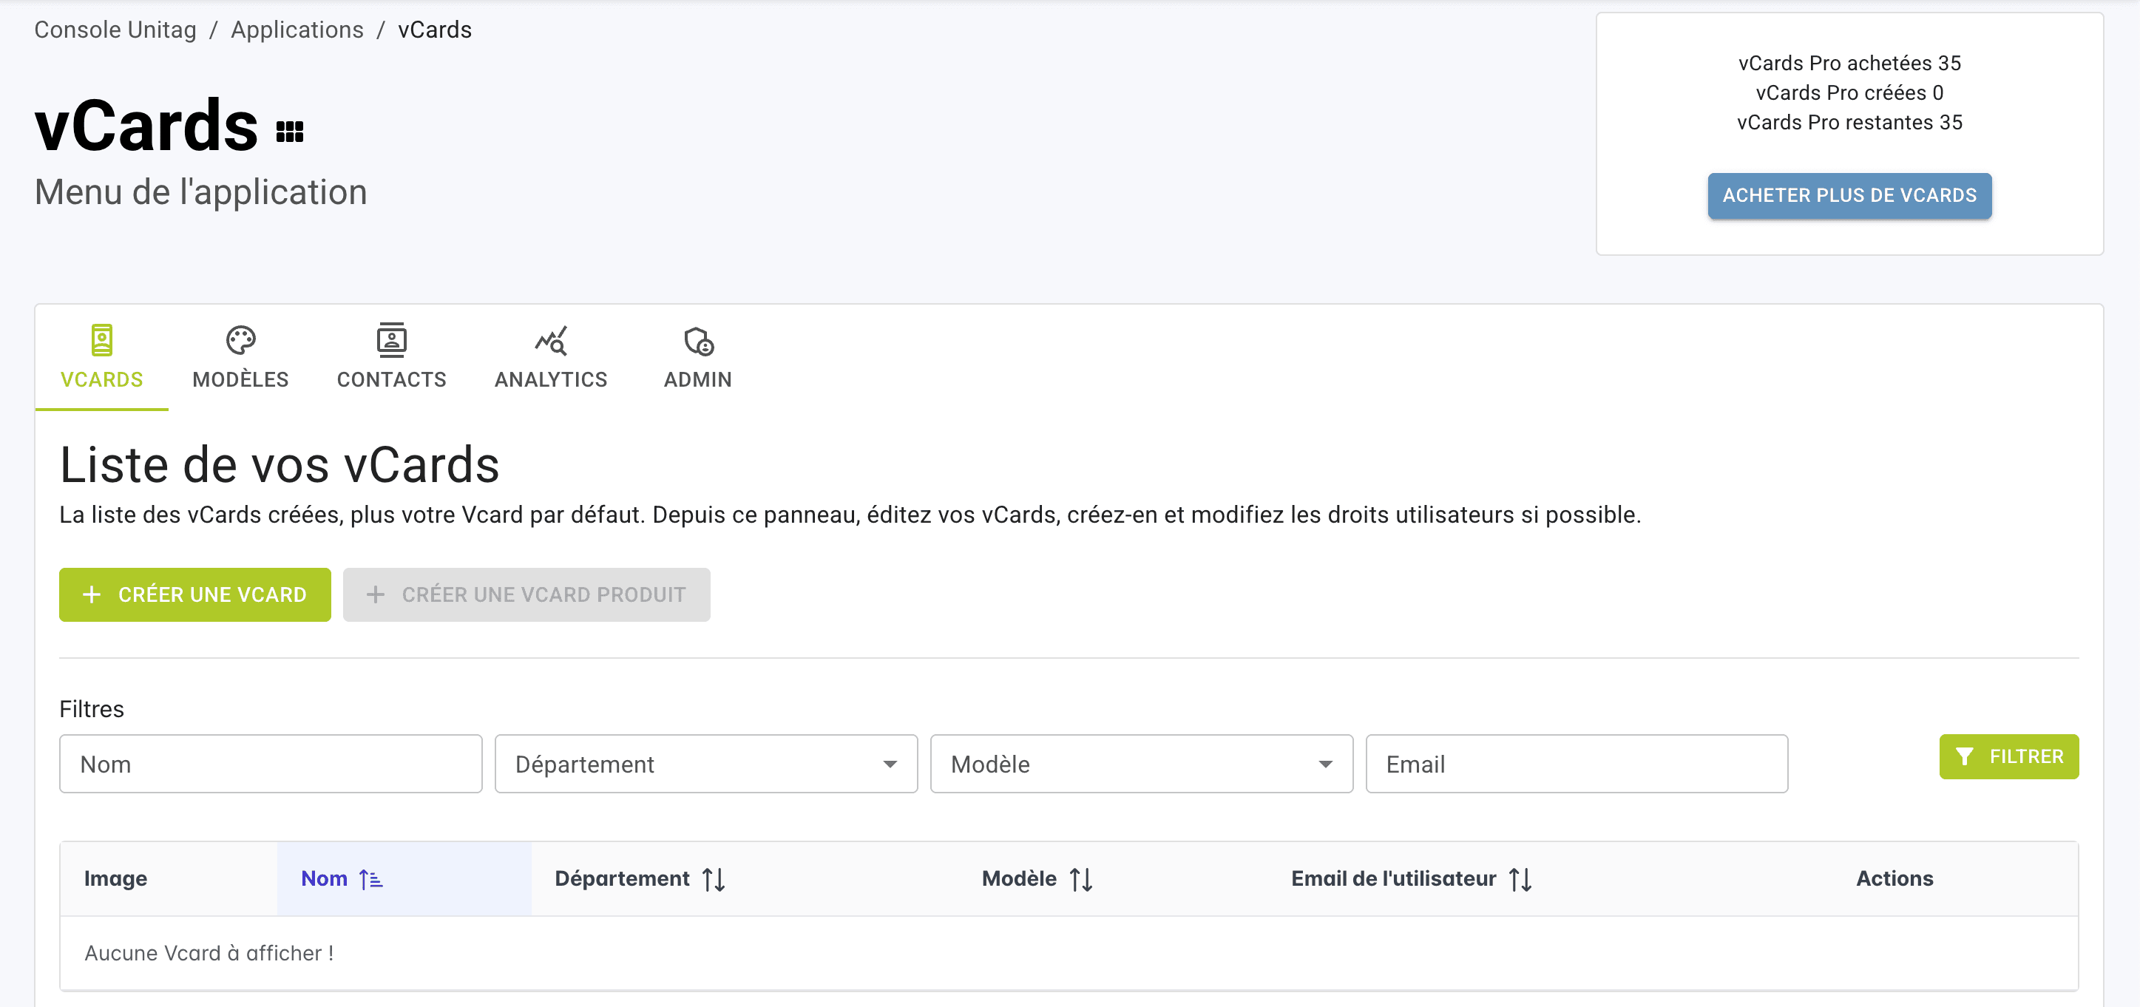Click ascending sort icon next to Nom
Image resolution: width=2140 pixels, height=1007 pixels.
coord(370,879)
